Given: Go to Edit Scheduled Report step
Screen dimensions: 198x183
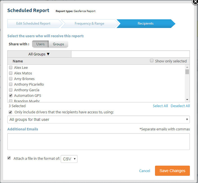Looking at the screenshot, I should point(33,24).
